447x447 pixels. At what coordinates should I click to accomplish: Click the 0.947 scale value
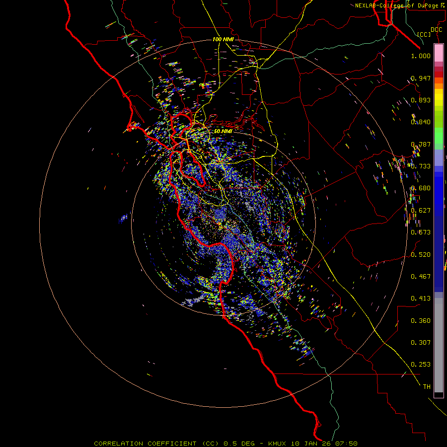coord(421,78)
